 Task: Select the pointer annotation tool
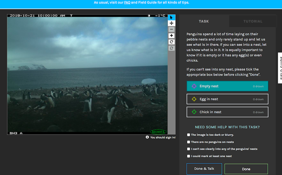171,17
